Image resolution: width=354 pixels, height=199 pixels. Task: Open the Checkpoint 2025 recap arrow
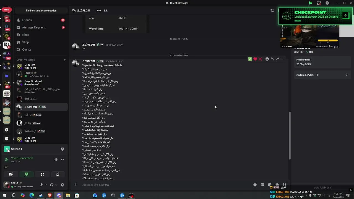pos(345,15)
